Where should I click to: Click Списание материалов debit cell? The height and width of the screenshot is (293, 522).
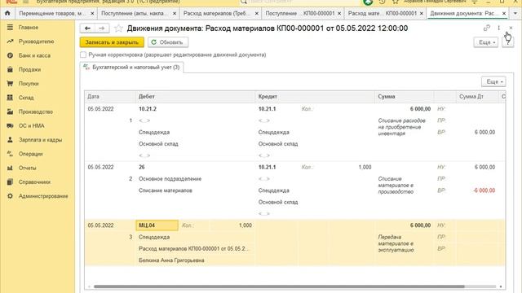coord(165,190)
